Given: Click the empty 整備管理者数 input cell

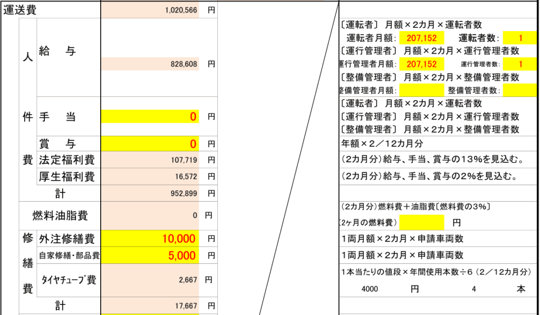Looking at the screenshot, I should 520,90.
